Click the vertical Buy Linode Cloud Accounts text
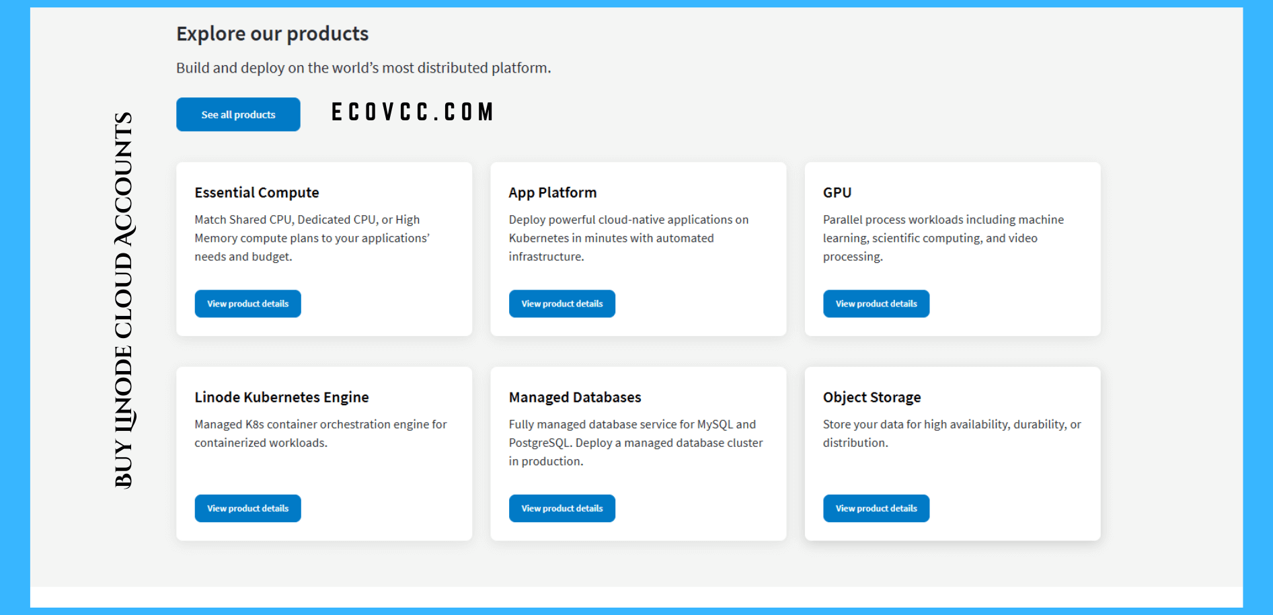 click(124, 300)
